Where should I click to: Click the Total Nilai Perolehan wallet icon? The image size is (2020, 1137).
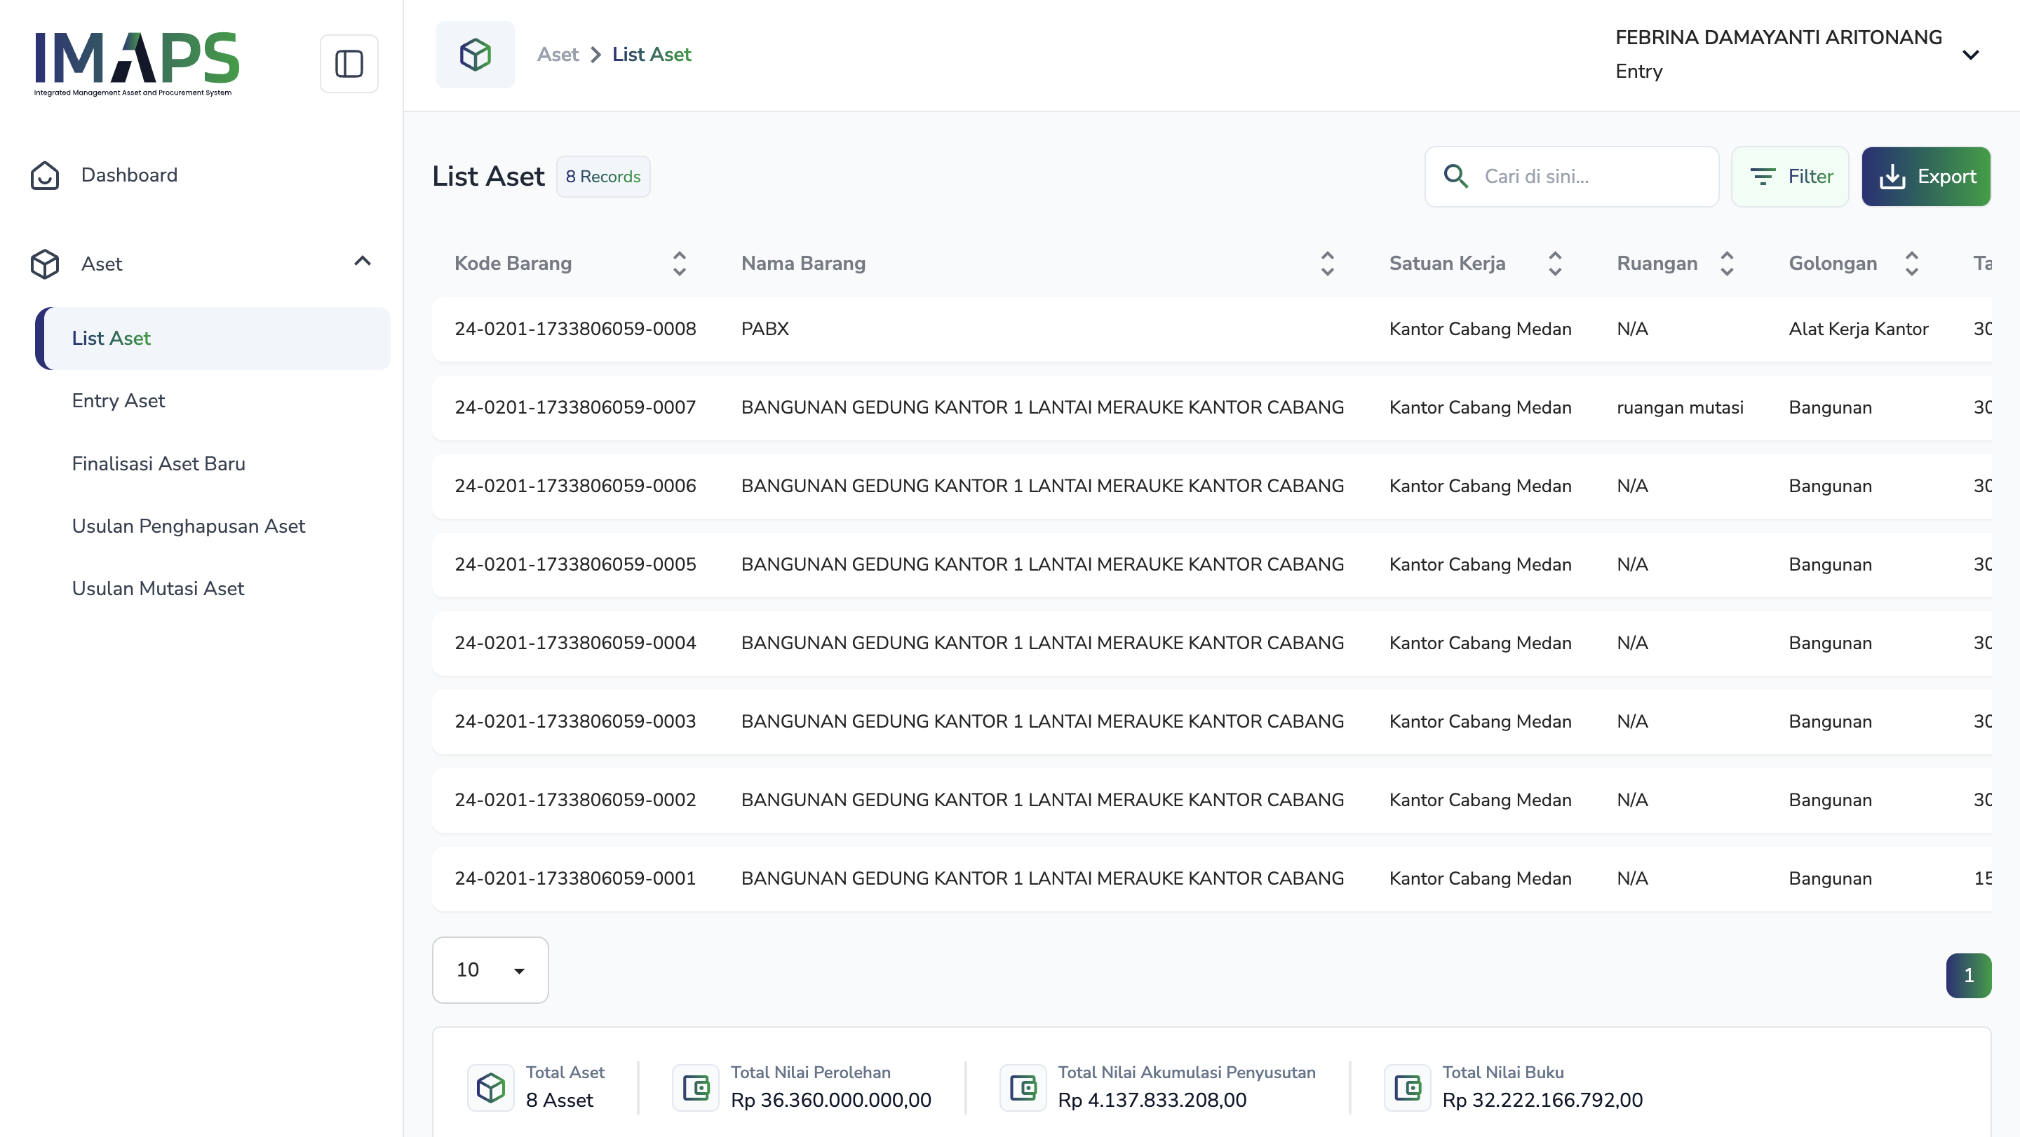point(696,1087)
